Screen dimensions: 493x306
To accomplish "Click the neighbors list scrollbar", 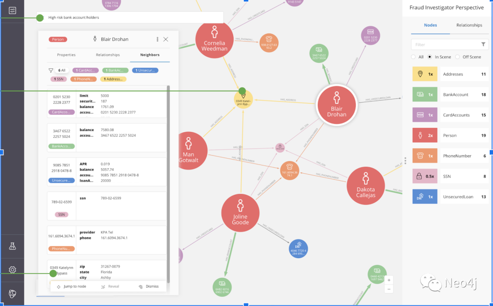I will (x=168, y=184).
